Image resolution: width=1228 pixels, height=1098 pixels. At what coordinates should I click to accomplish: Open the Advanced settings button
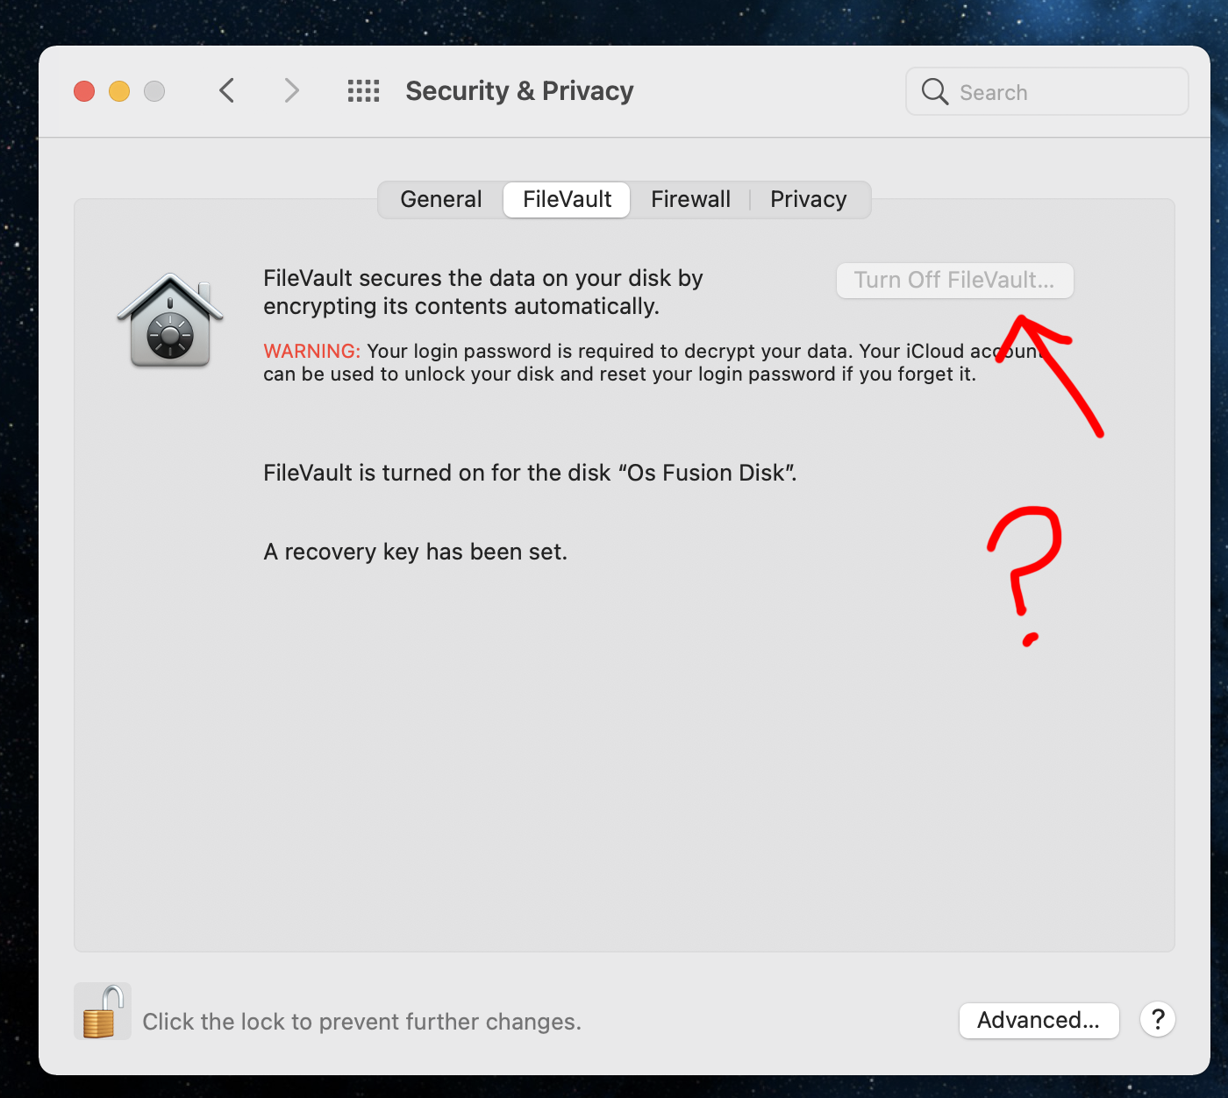click(x=1039, y=1020)
